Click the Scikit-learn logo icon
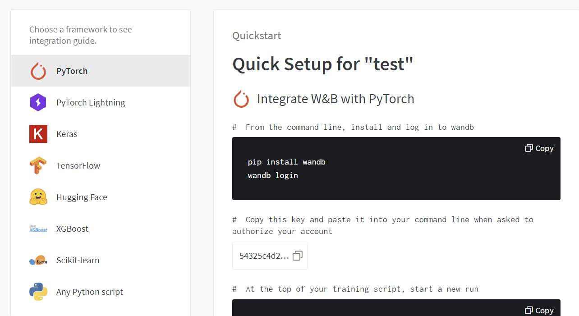Screen dimensions: 579x316 coord(38,260)
